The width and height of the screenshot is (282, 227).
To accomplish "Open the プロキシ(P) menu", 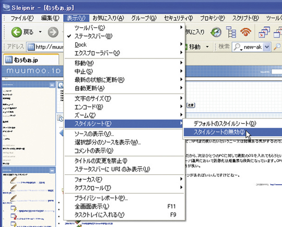I will 213,18.
